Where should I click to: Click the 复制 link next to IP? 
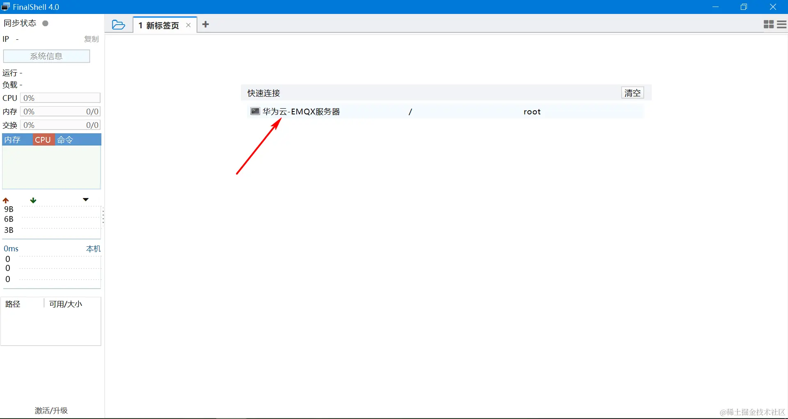pyautogui.click(x=91, y=39)
